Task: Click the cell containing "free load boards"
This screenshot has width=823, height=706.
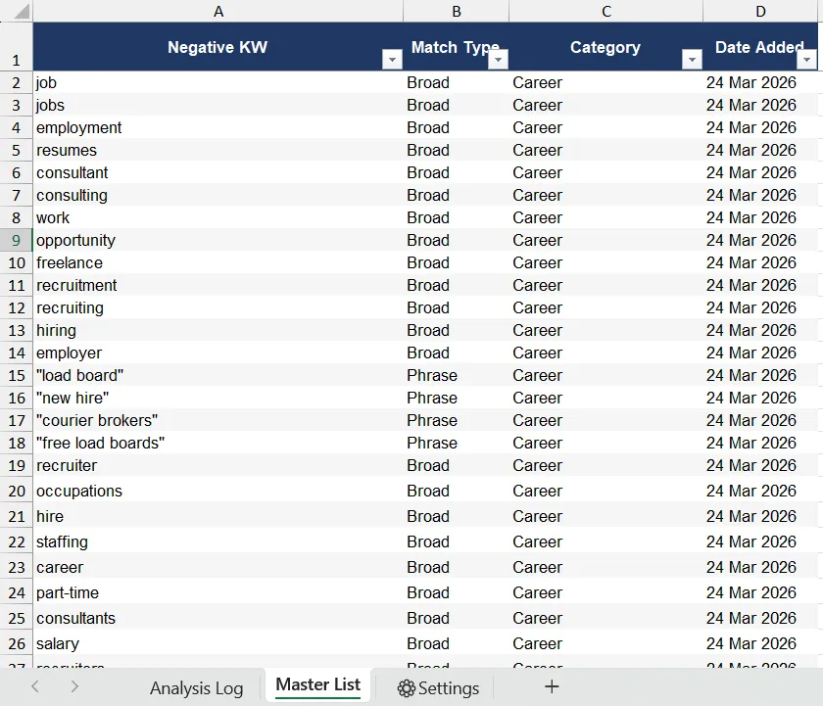Action: (218, 444)
